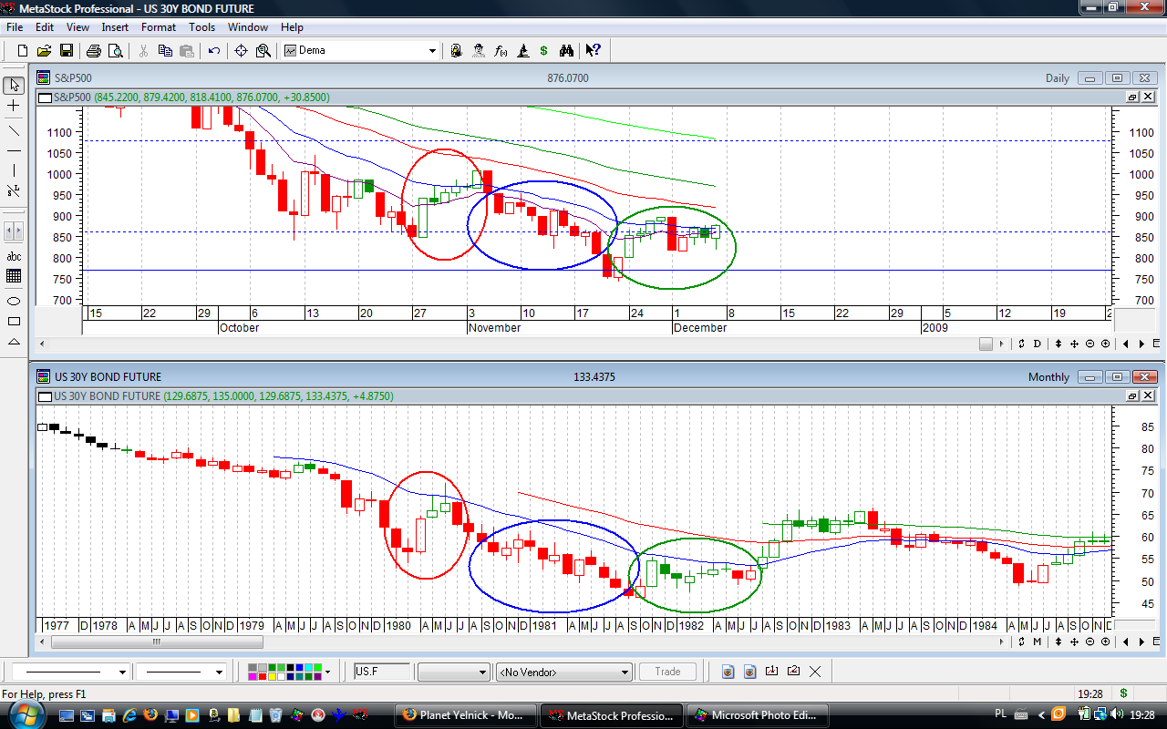Zoom out on US 30Y Bond chart
Image resolution: width=1167 pixels, height=729 pixels.
tap(1090, 642)
